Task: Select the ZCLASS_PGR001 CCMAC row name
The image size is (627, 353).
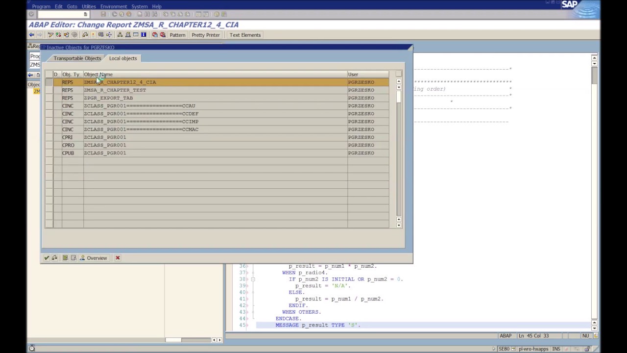Action: [x=215, y=129]
